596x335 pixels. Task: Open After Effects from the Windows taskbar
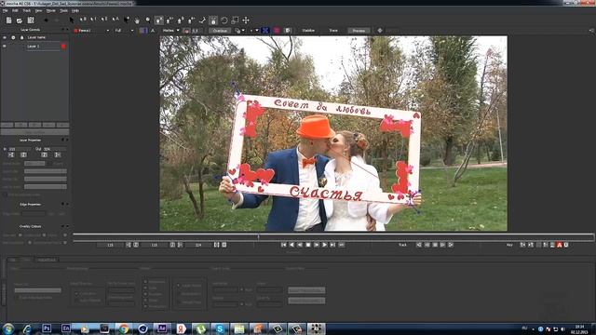click(162, 328)
